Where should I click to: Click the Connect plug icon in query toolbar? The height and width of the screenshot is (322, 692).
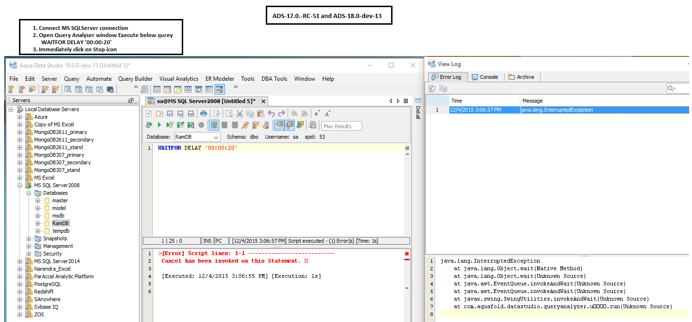(245, 125)
